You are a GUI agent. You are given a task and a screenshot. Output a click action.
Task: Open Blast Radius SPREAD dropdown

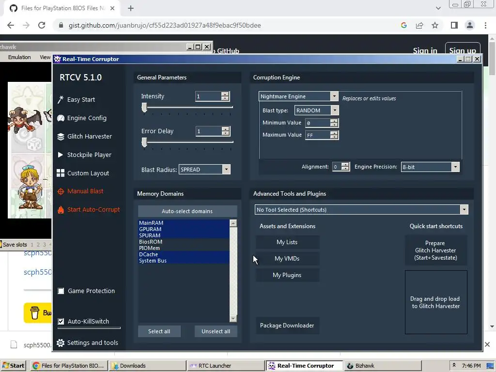(x=226, y=169)
